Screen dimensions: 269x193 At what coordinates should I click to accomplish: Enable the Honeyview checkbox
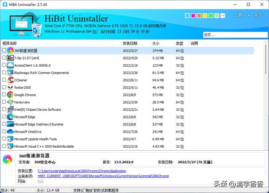(4, 102)
